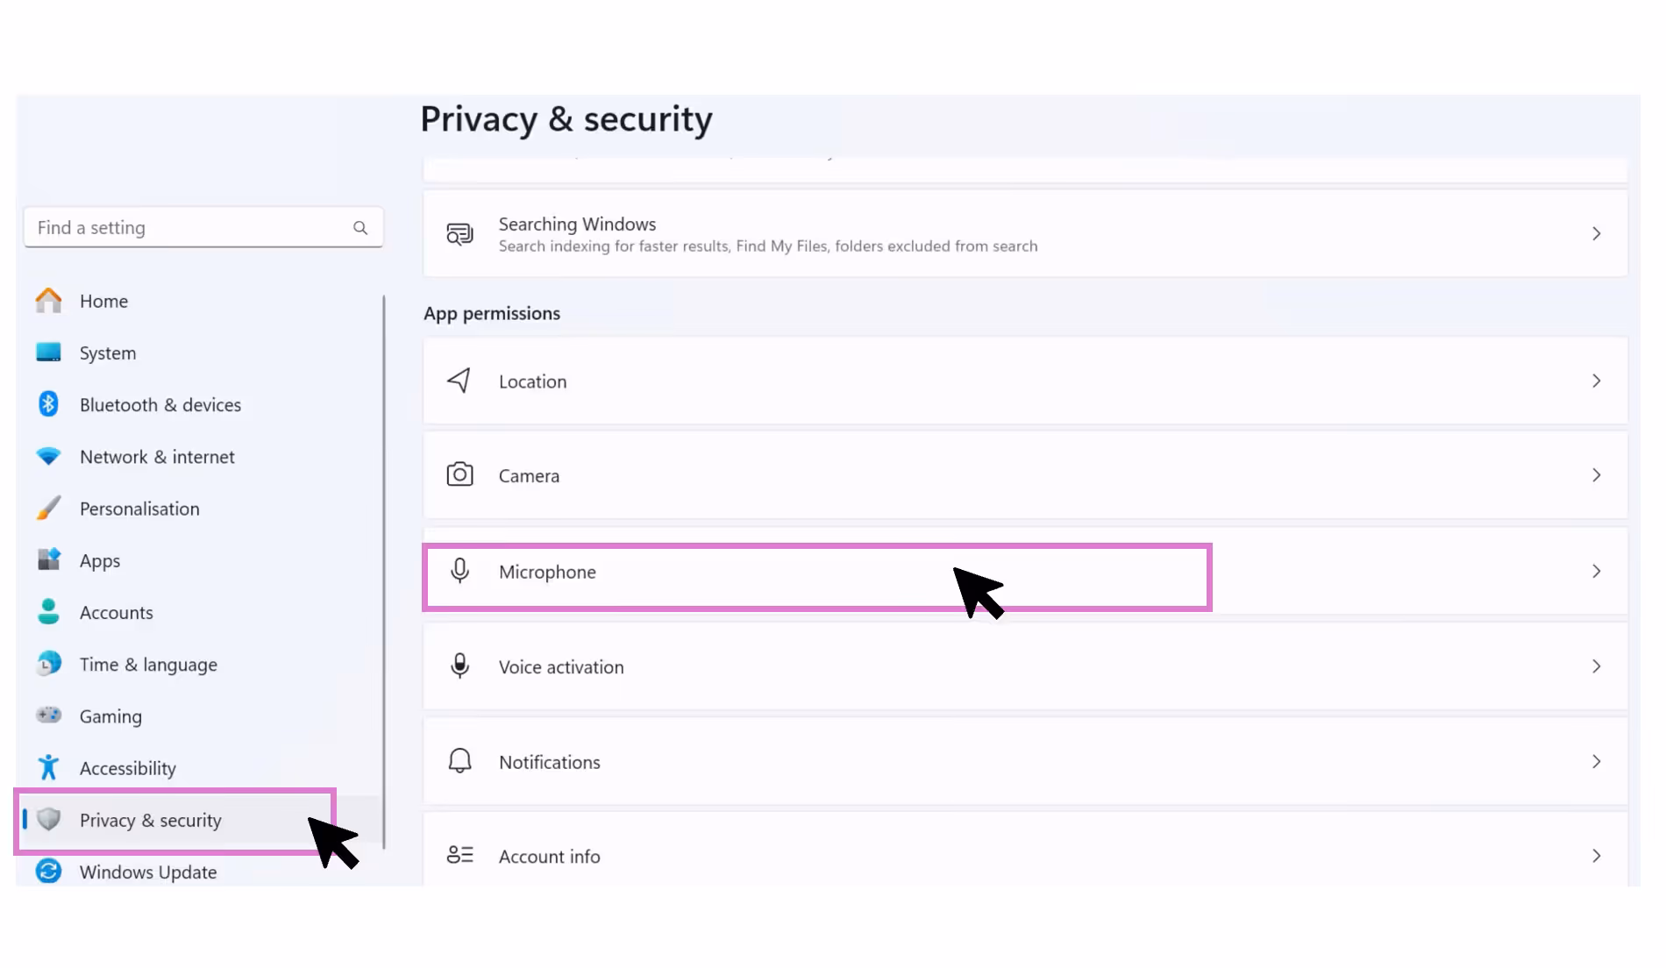Viewport: 1666px width, 968px height.
Task: Click the Accessibility person icon
Action: click(x=48, y=767)
